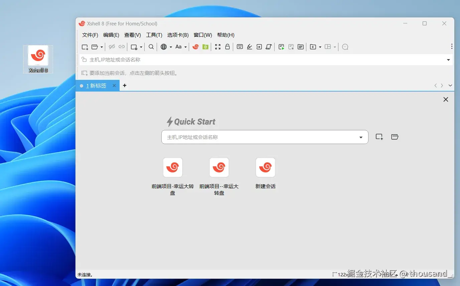
Task: Click the Script scroll toolbar icon
Action: pyautogui.click(x=269, y=47)
